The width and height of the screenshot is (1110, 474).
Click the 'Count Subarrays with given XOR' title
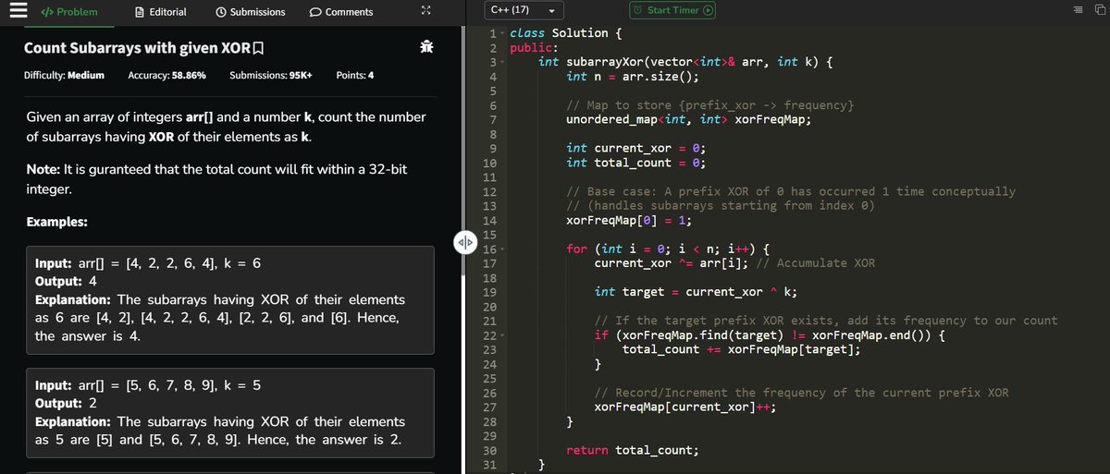138,47
